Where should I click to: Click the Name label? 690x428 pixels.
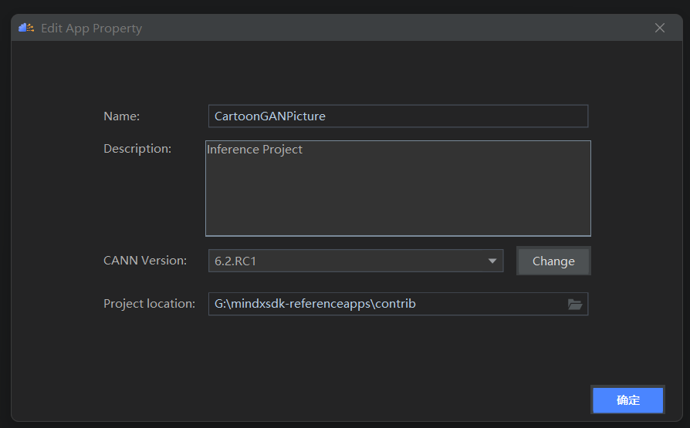tap(121, 116)
